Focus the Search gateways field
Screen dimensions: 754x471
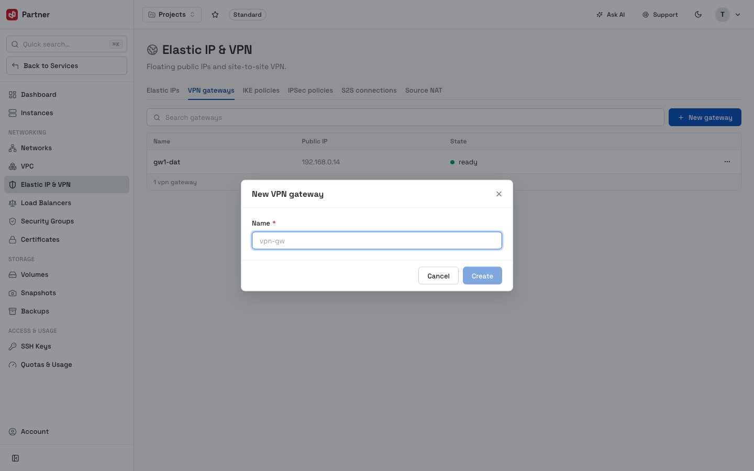[405, 117]
